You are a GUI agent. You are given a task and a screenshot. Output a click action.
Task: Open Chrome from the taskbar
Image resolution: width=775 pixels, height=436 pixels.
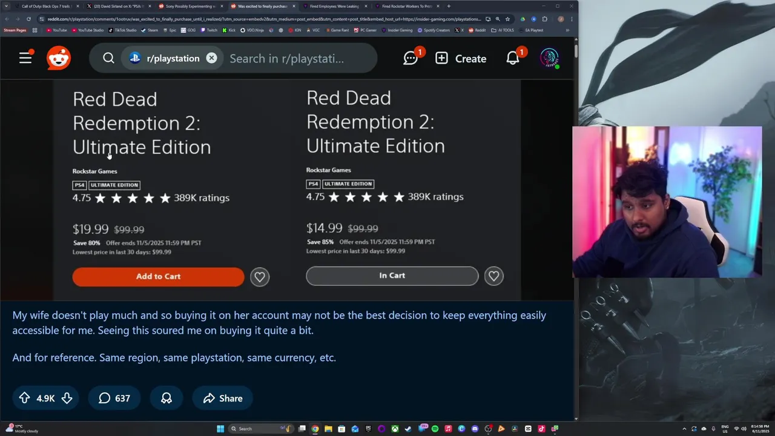point(315,429)
